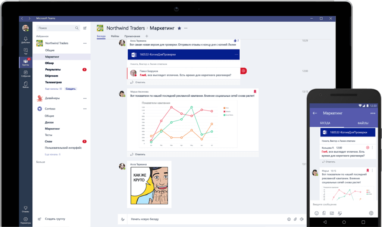Open options for Дизайнеры team
382x227 pixels.
point(85,98)
